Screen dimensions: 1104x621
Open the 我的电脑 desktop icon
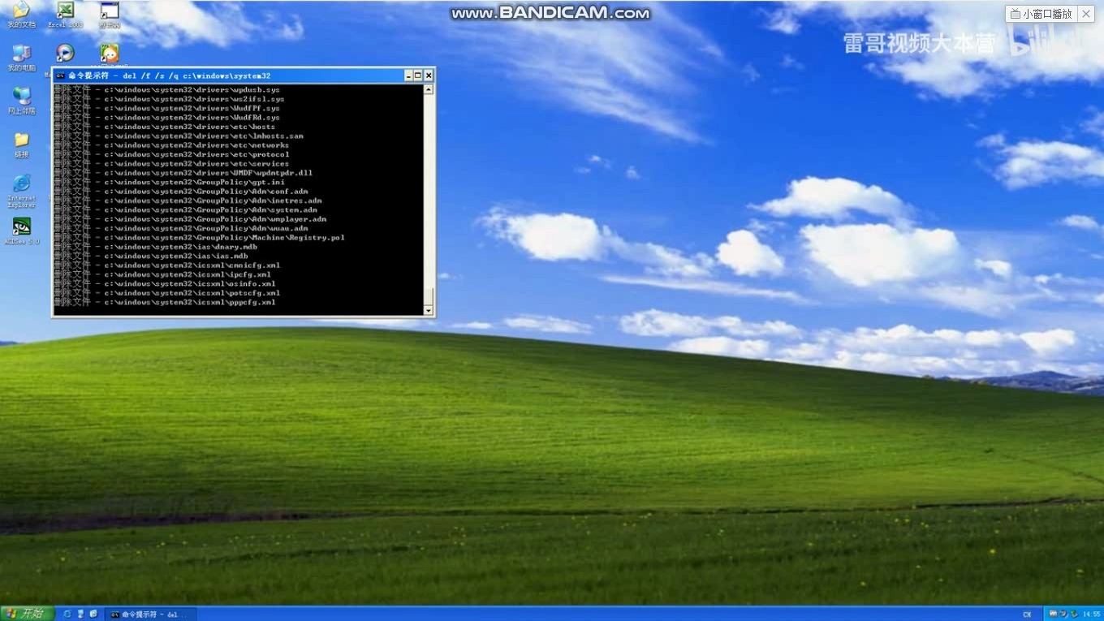[x=21, y=55]
